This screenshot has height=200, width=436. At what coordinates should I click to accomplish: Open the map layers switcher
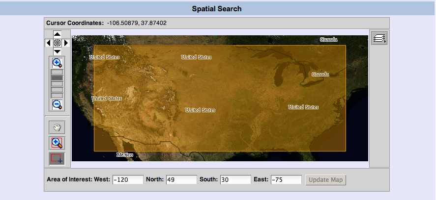379,38
